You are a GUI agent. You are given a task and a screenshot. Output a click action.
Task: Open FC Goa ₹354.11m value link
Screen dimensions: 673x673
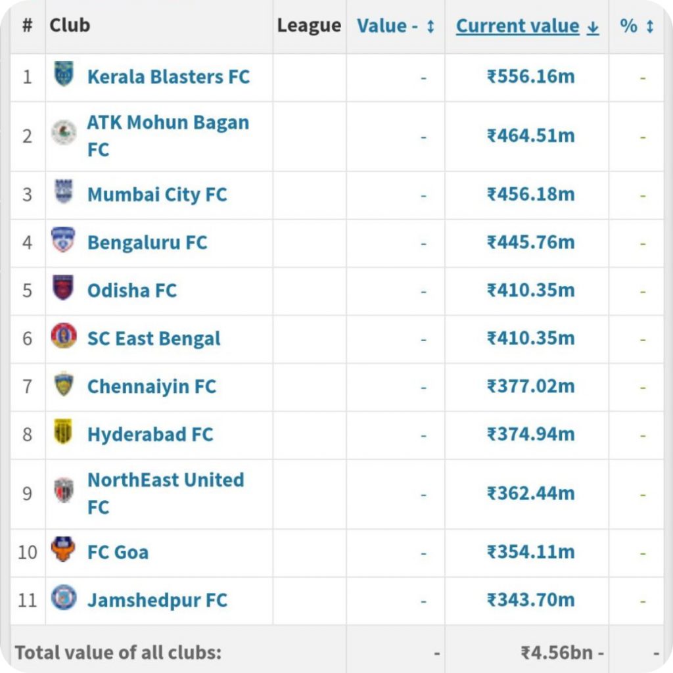[x=530, y=551]
